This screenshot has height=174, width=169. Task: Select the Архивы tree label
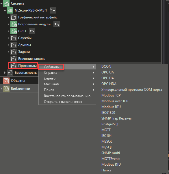25,45
